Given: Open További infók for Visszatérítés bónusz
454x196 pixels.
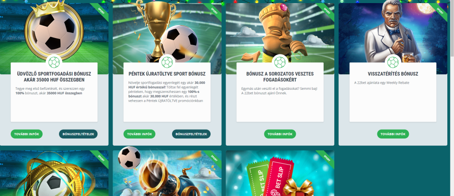Looking at the screenshot, I should (393, 134).
